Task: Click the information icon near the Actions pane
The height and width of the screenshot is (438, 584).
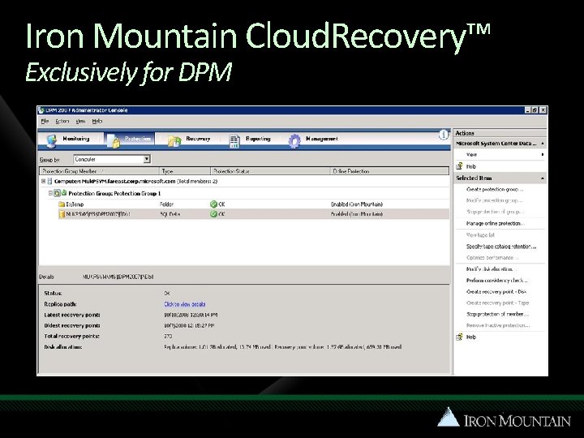Action: tap(443, 135)
